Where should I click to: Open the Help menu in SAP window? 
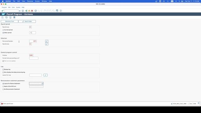23,8
